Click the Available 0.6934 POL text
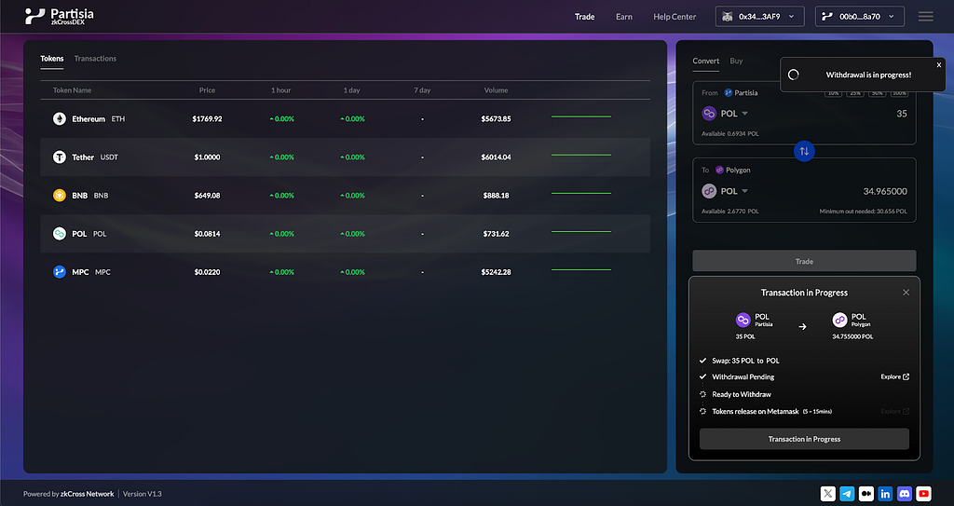The width and height of the screenshot is (954, 506). point(730,133)
